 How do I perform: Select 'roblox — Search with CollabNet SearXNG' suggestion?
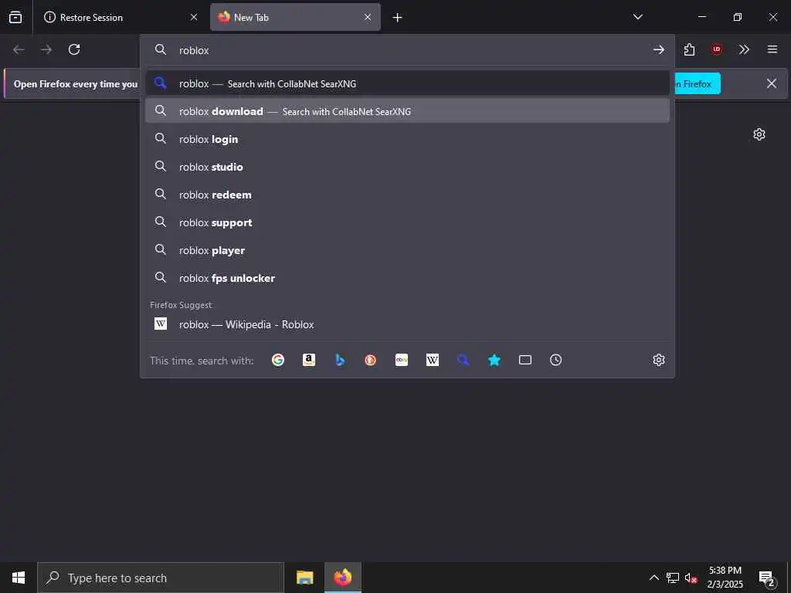(x=407, y=83)
